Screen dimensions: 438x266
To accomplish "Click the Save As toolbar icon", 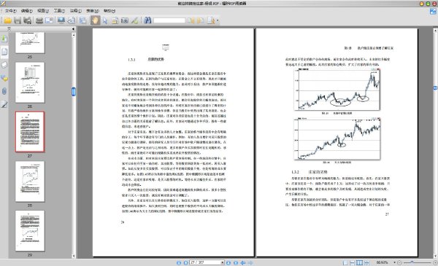I will click(28, 20).
